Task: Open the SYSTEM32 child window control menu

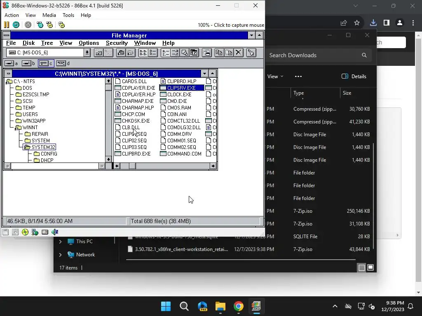Action: [8, 73]
